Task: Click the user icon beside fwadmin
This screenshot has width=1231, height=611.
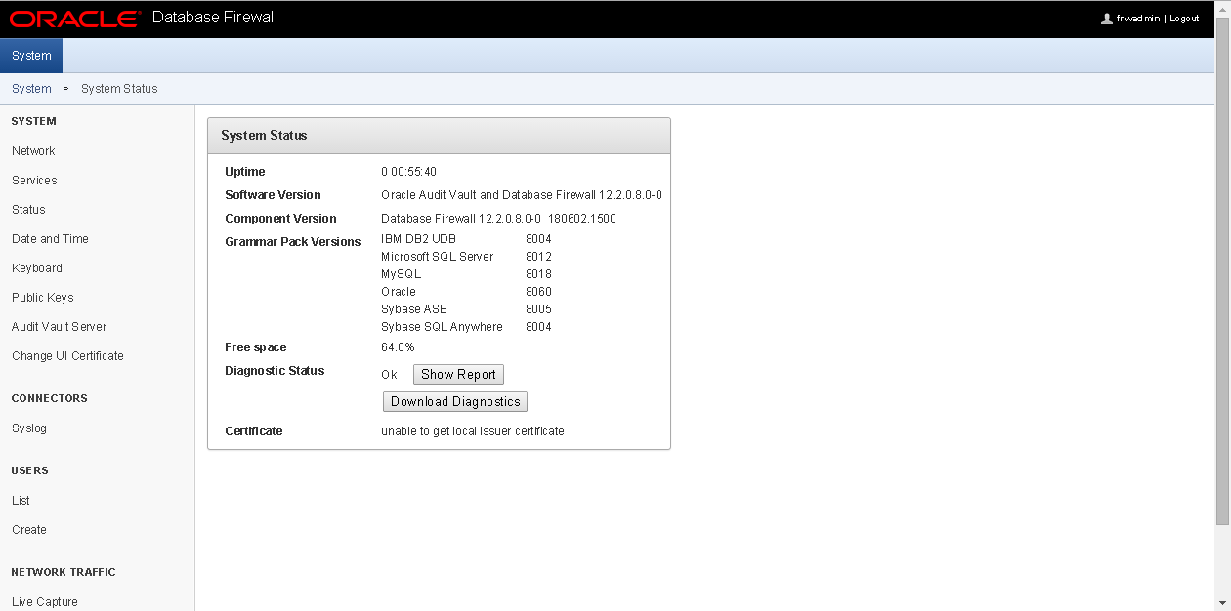Action: [x=1106, y=19]
